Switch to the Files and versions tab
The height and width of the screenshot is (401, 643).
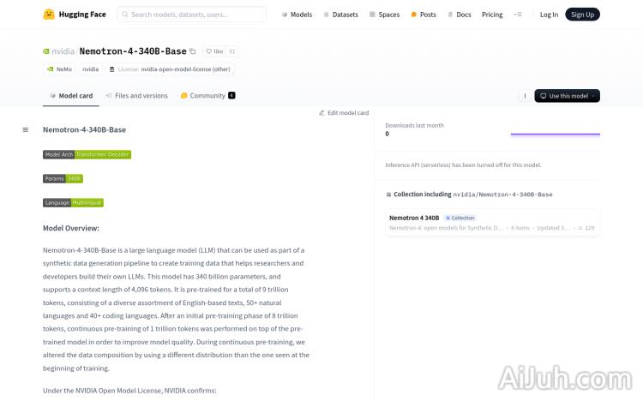tap(136, 96)
